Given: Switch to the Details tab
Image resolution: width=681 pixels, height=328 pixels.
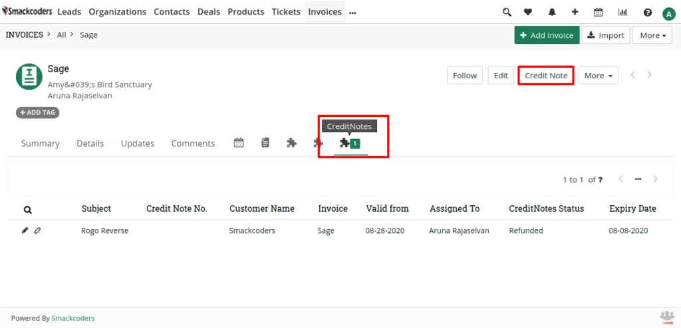Looking at the screenshot, I should coord(90,143).
